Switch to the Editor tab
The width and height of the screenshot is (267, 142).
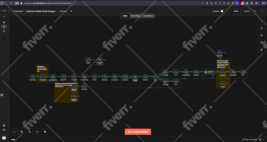coord(125,16)
